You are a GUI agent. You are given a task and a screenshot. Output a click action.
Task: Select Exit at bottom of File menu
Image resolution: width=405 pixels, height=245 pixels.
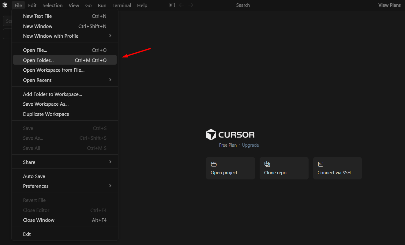click(27, 234)
